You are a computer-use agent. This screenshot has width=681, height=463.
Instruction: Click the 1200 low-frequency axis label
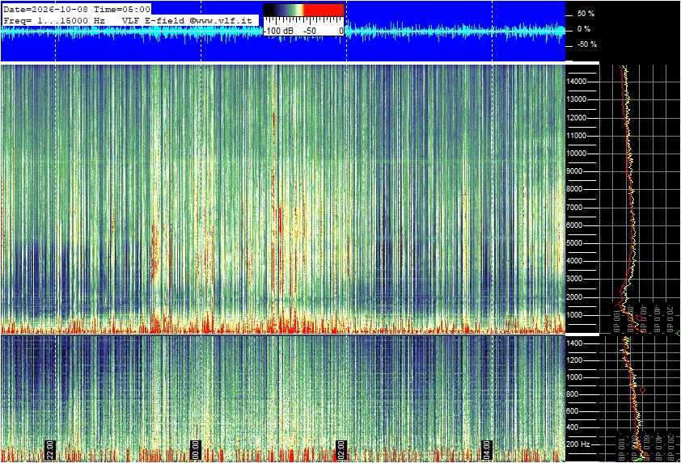tap(574, 360)
